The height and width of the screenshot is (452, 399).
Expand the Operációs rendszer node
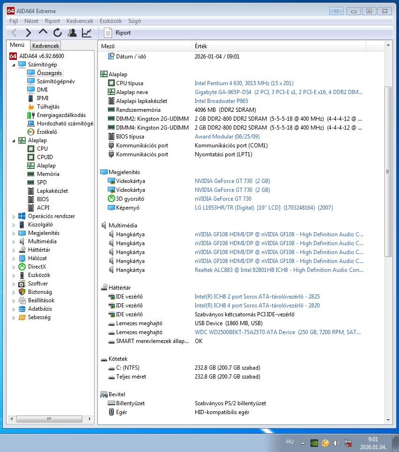pos(14,217)
